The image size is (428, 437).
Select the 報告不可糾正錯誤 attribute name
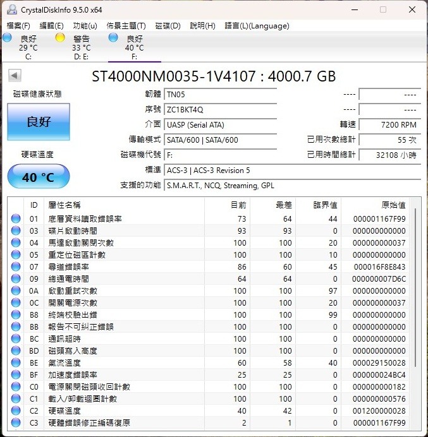pos(81,326)
